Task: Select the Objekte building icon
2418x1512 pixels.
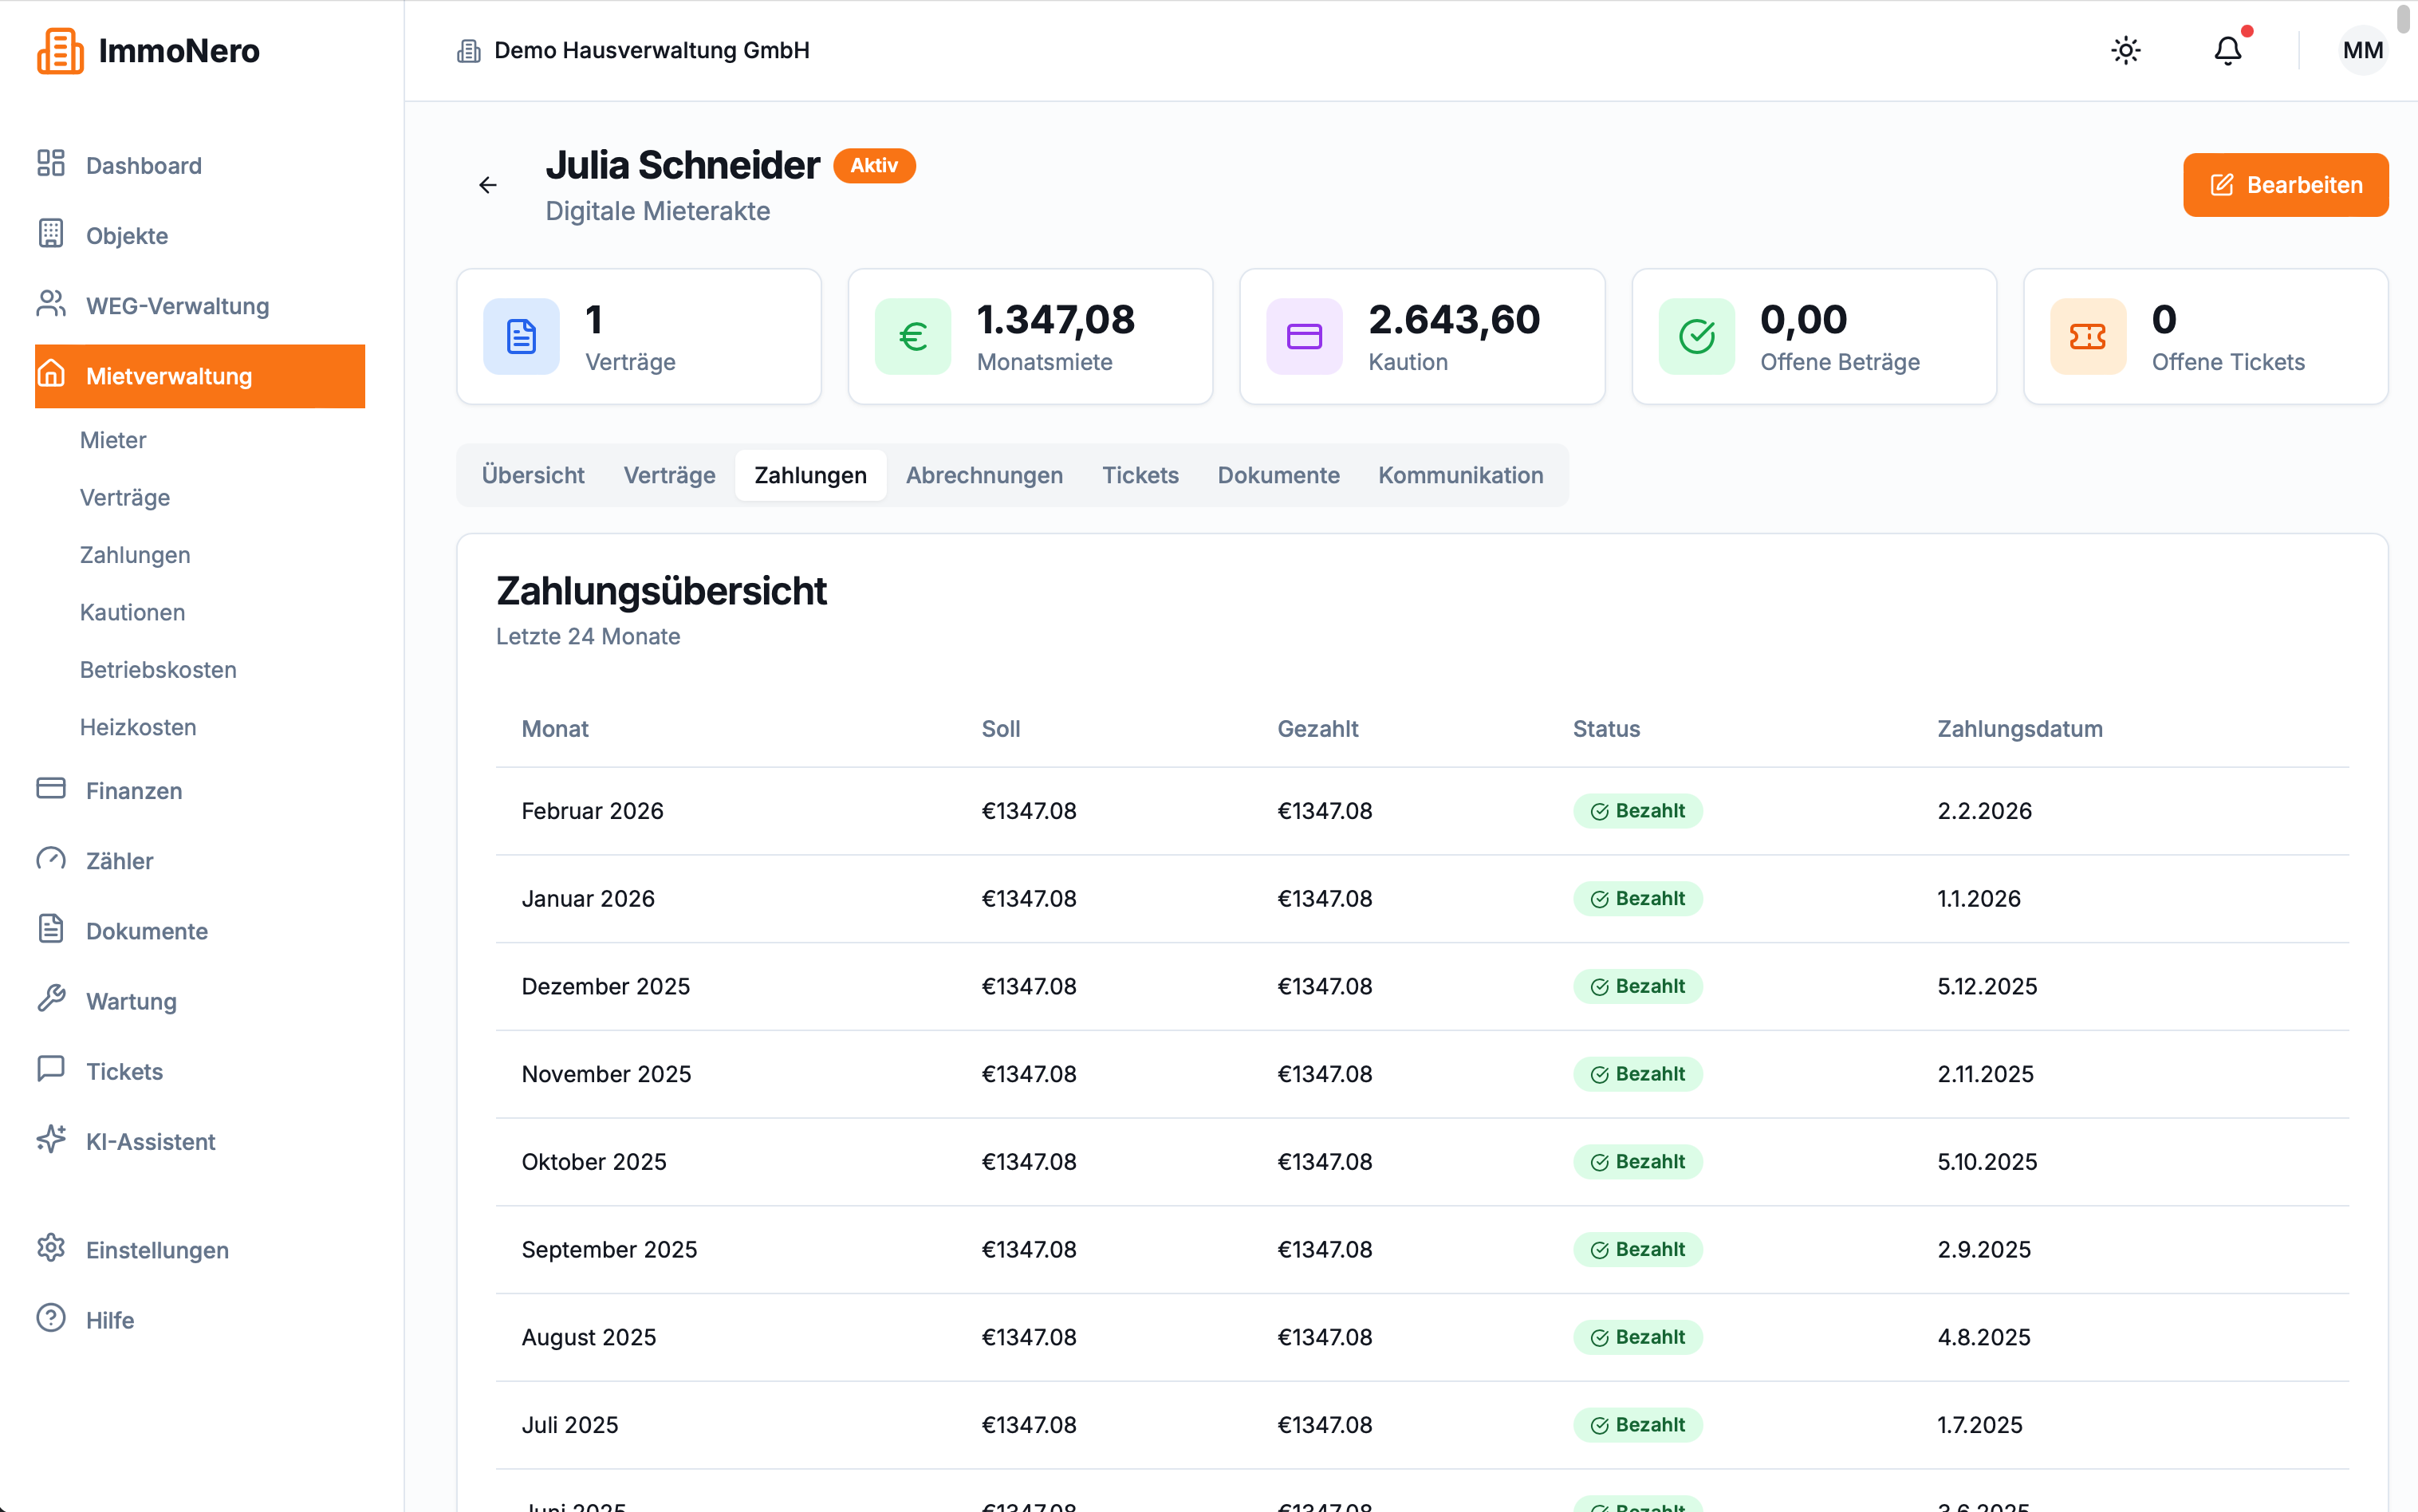Action: [51, 234]
